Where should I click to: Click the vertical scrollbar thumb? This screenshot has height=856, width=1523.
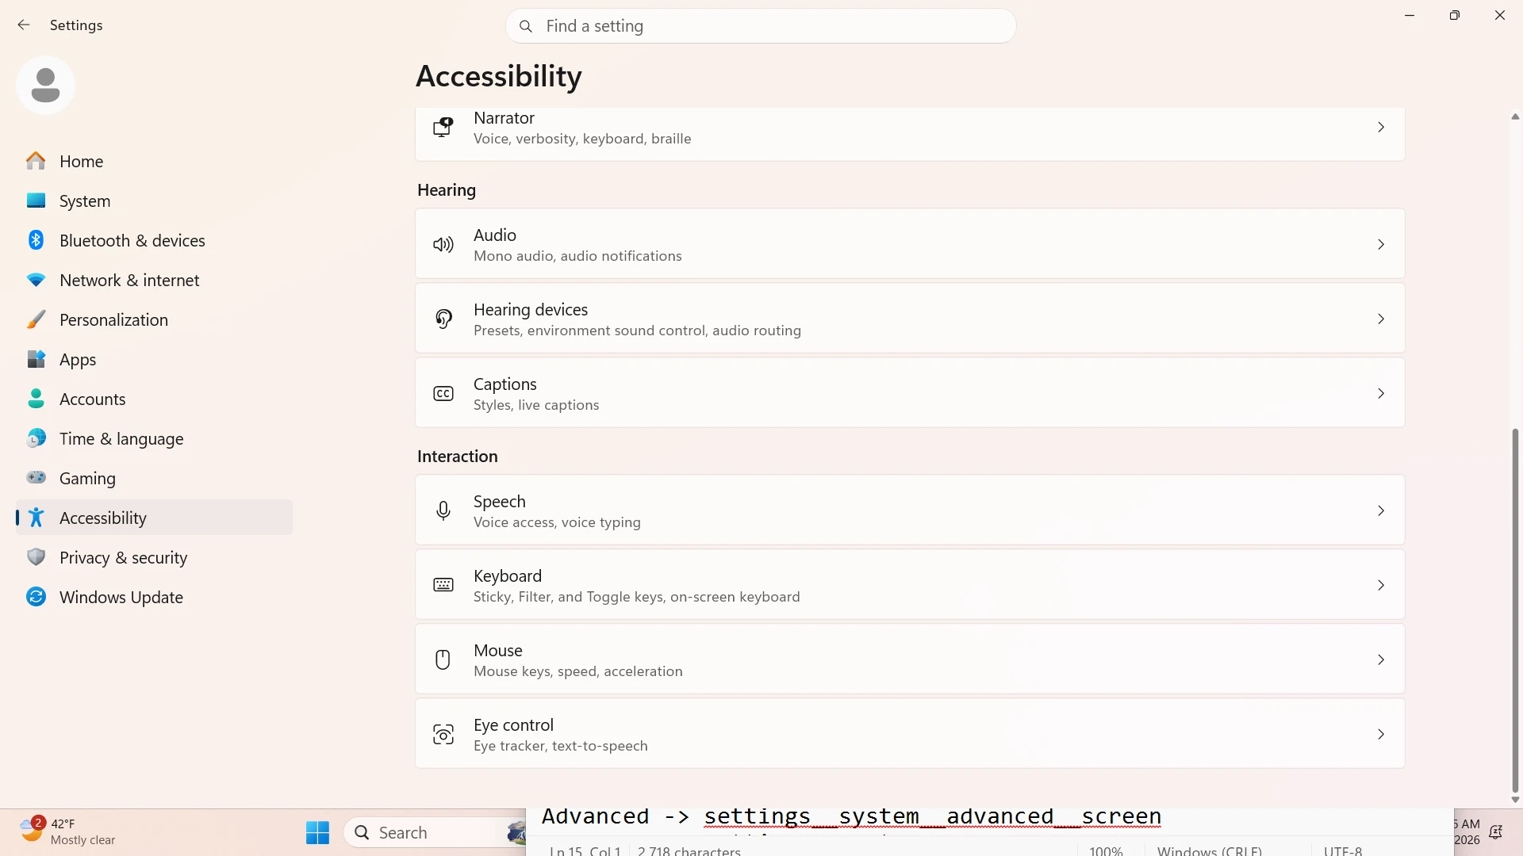coord(1515,610)
